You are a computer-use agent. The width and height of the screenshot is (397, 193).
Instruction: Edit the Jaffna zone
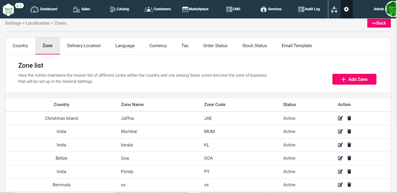[340, 118]
